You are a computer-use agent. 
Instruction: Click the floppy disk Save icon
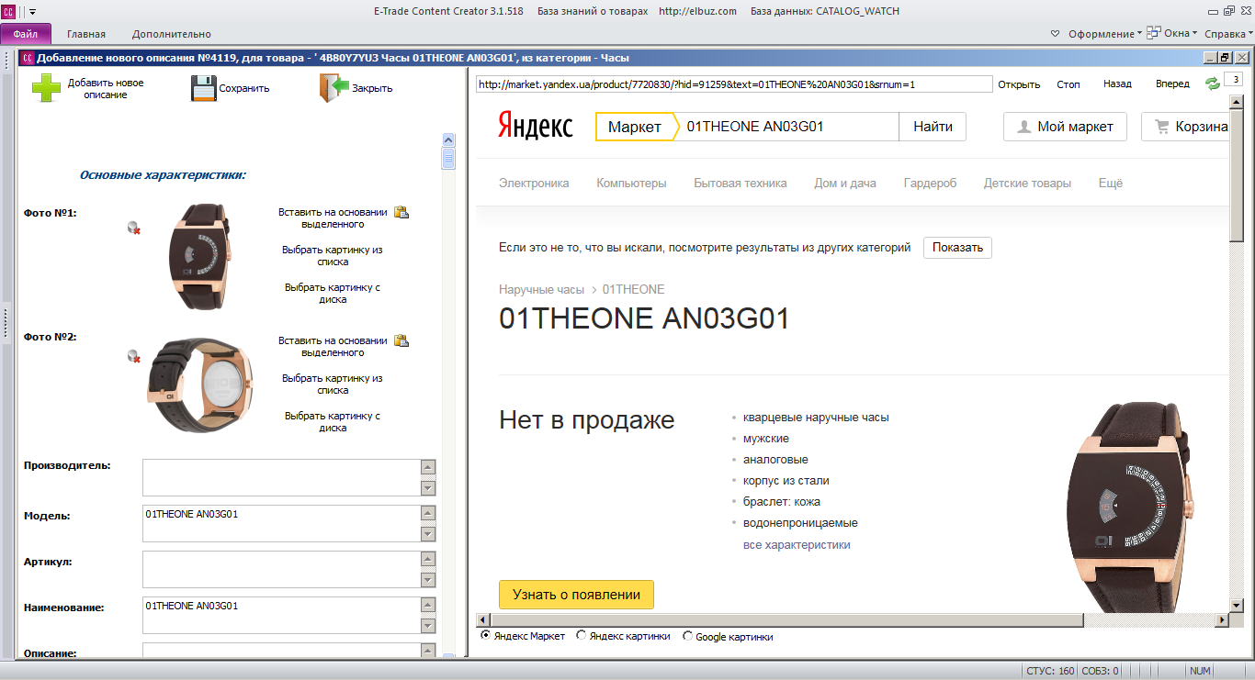(x=203, y=88)
